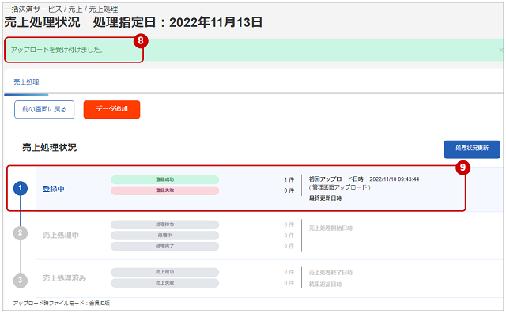The image size is (506, 313).
Task: Click the 前の画面に戻る button
Action: [x=44, y=109]
